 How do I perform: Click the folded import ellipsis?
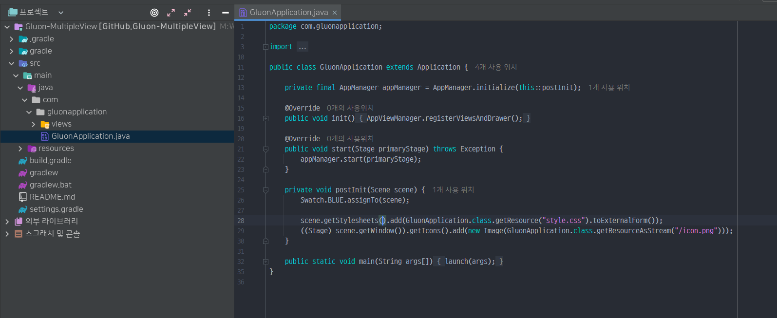303,47
